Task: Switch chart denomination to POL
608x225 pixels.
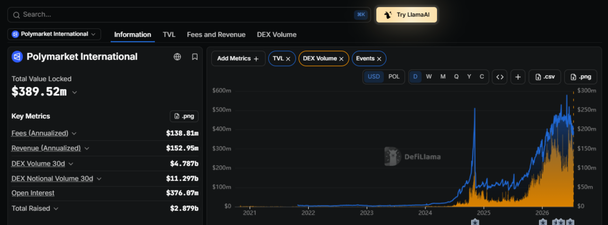Action: (x=394, y=77)
